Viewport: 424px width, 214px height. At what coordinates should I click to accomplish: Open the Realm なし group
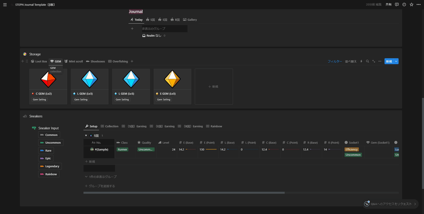pyautogui.click(x=154, y=36)
